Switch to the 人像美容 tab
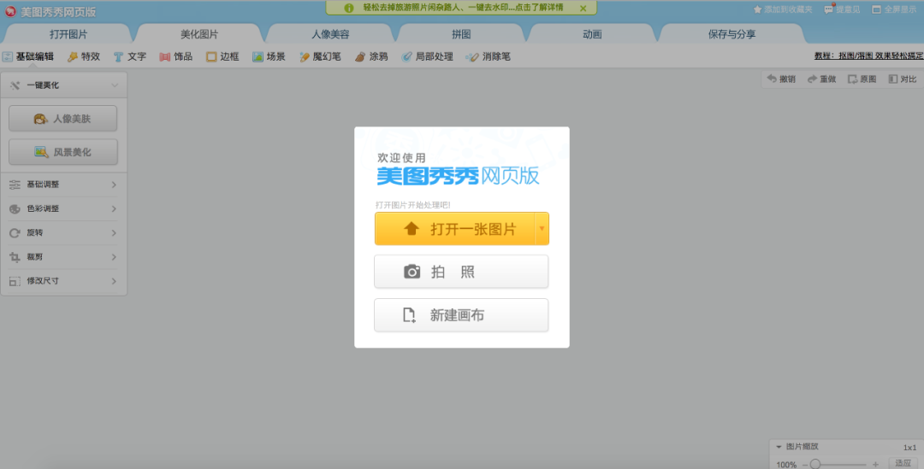 (x=330, y=34)
